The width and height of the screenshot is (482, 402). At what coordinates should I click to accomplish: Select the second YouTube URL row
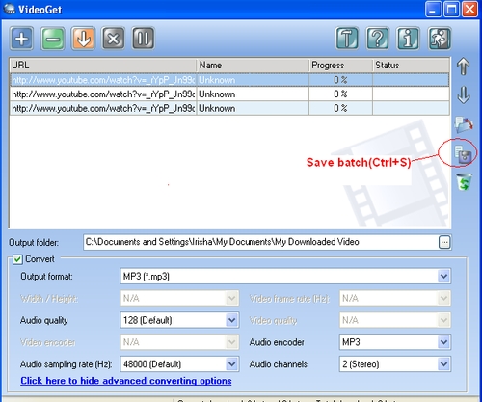(x=229, y=94)
